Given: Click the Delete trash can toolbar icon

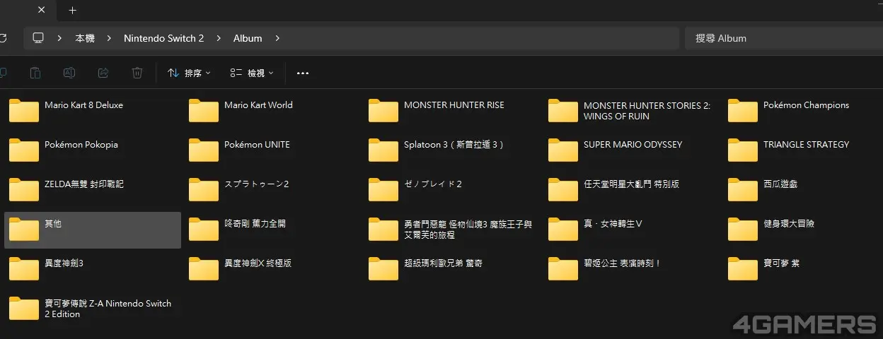Looking at the screenshot, I should (x=137, y=73).
